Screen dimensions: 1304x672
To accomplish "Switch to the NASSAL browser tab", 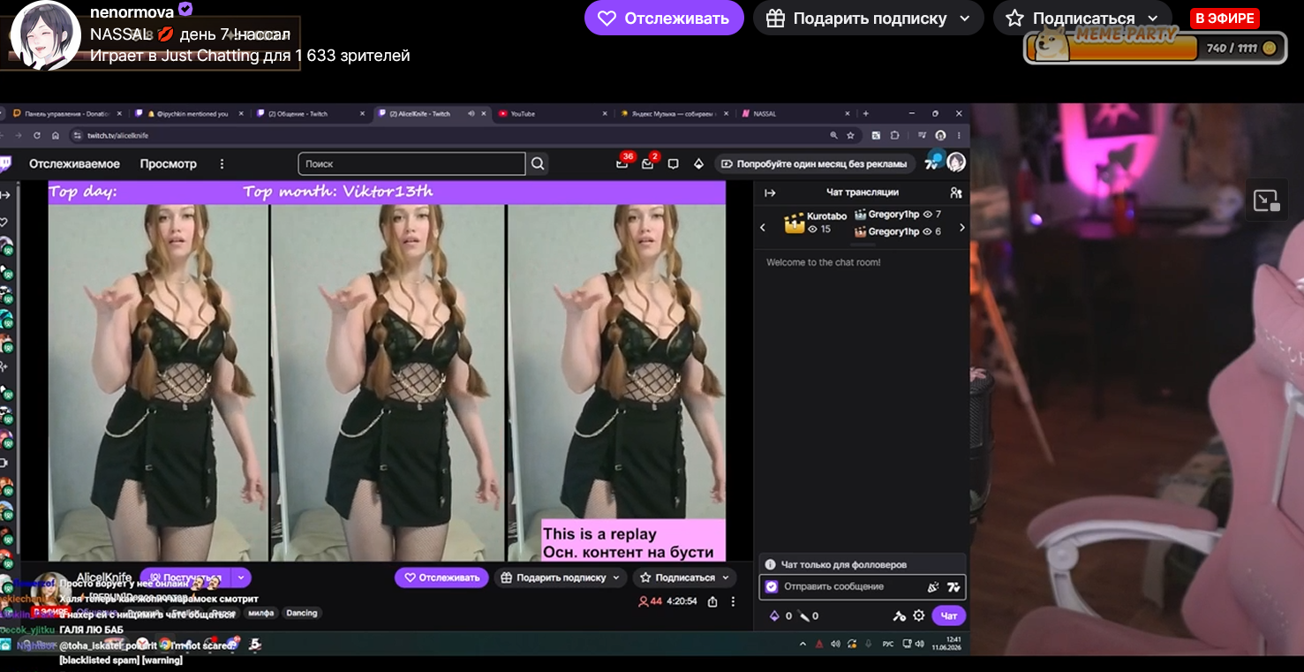I will click(796, 113).
